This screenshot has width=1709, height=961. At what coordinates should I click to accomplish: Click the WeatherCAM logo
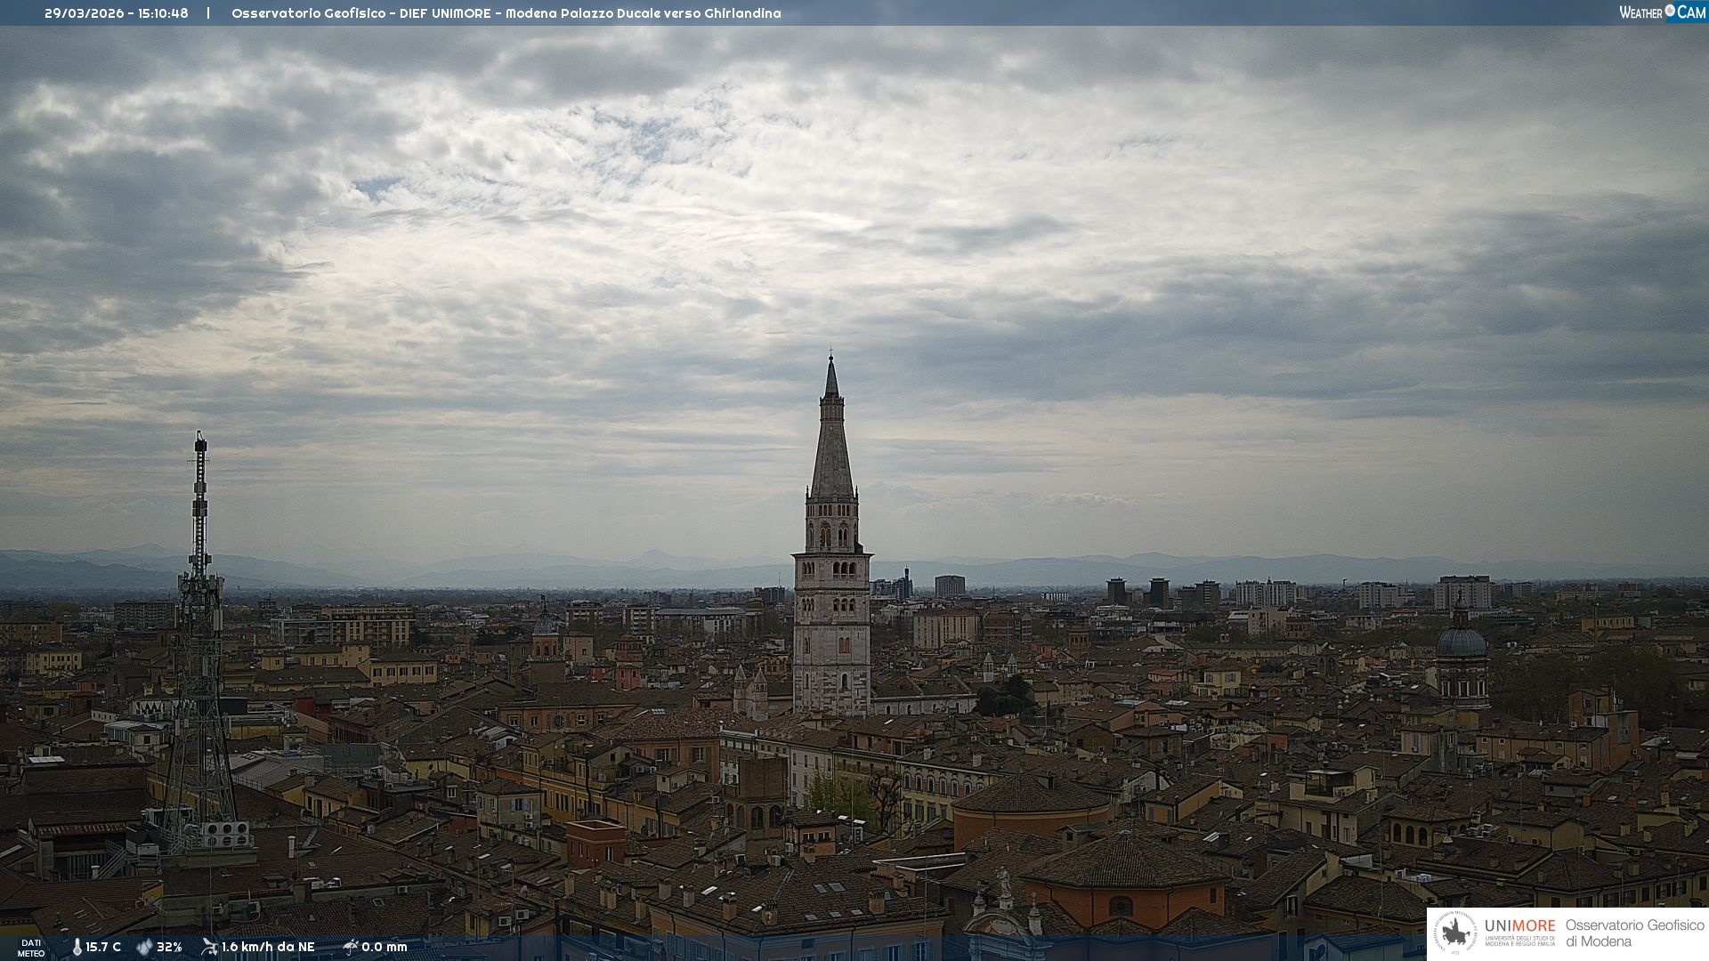point(1662,12)
